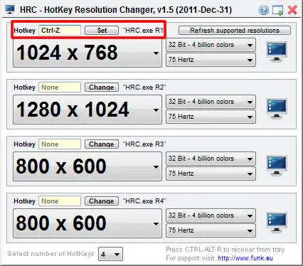Click the monitor icon for R4 row
Screen dimensions: 303x266
[277, 223]
